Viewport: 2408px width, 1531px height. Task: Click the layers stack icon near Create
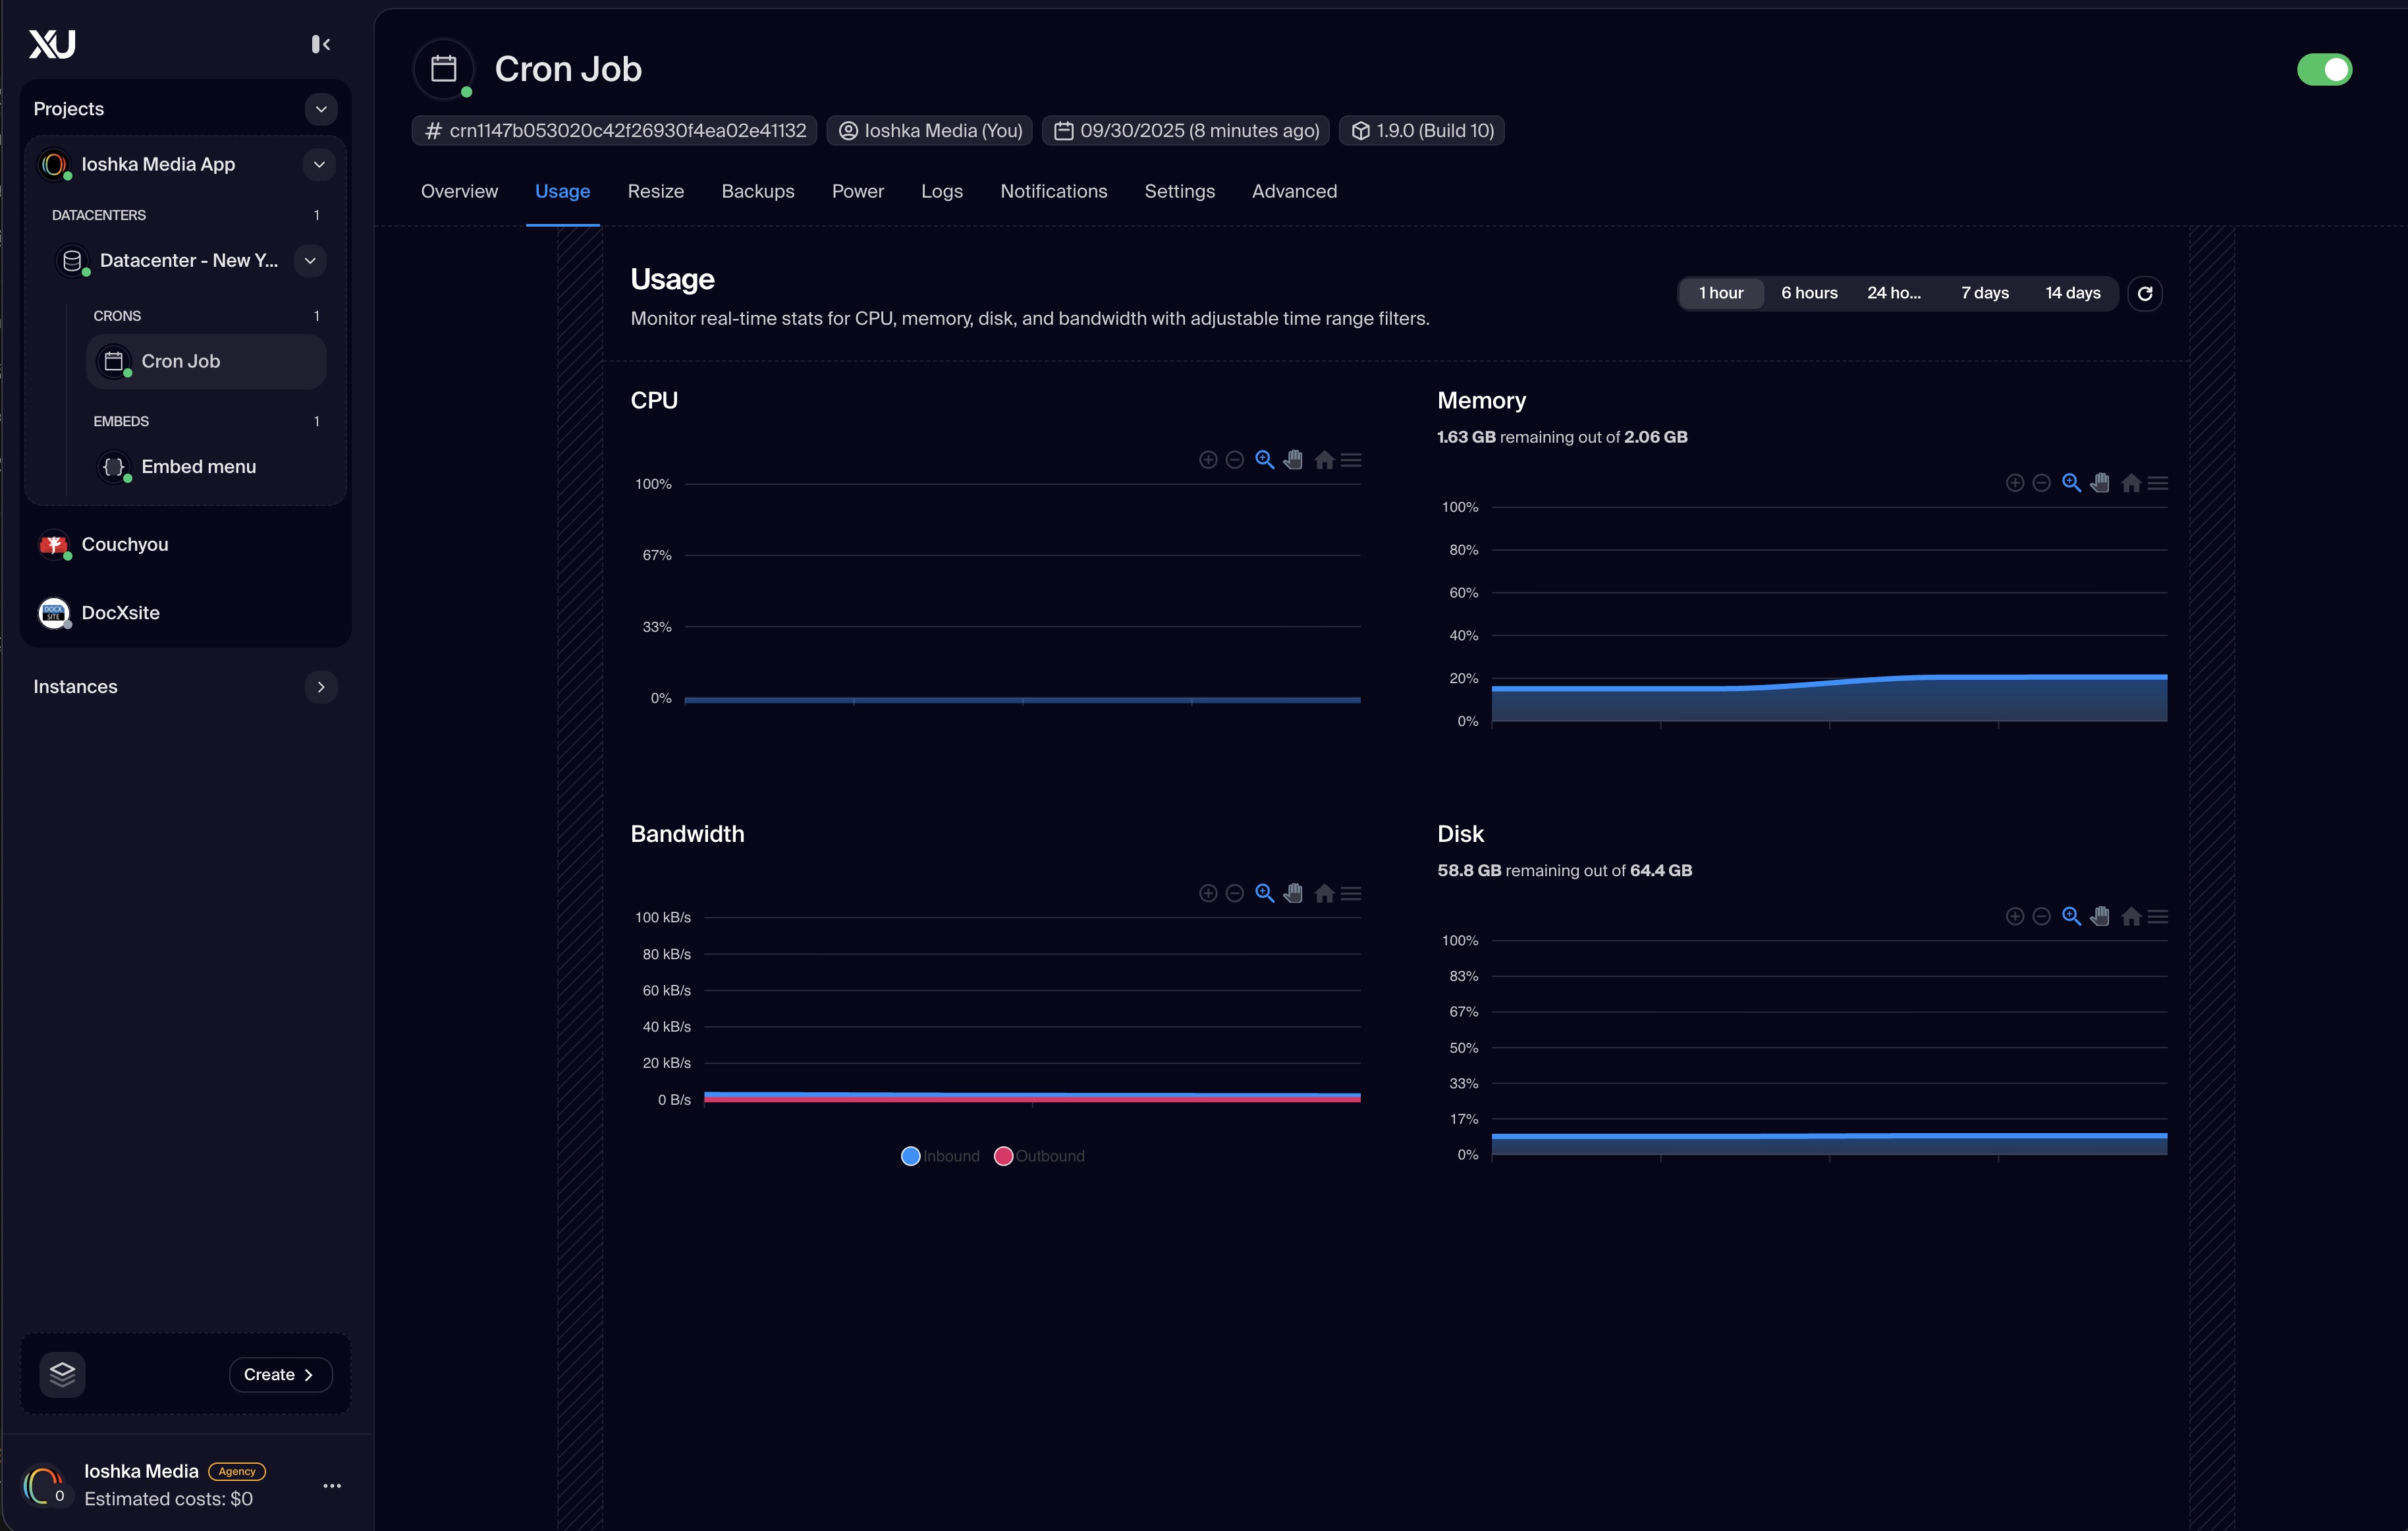[62, 1374]
